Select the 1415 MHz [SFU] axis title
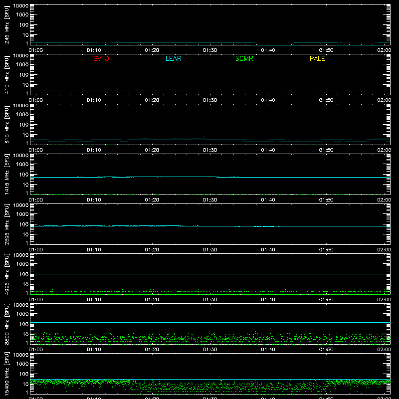The image size is (399, 399). 6,174
